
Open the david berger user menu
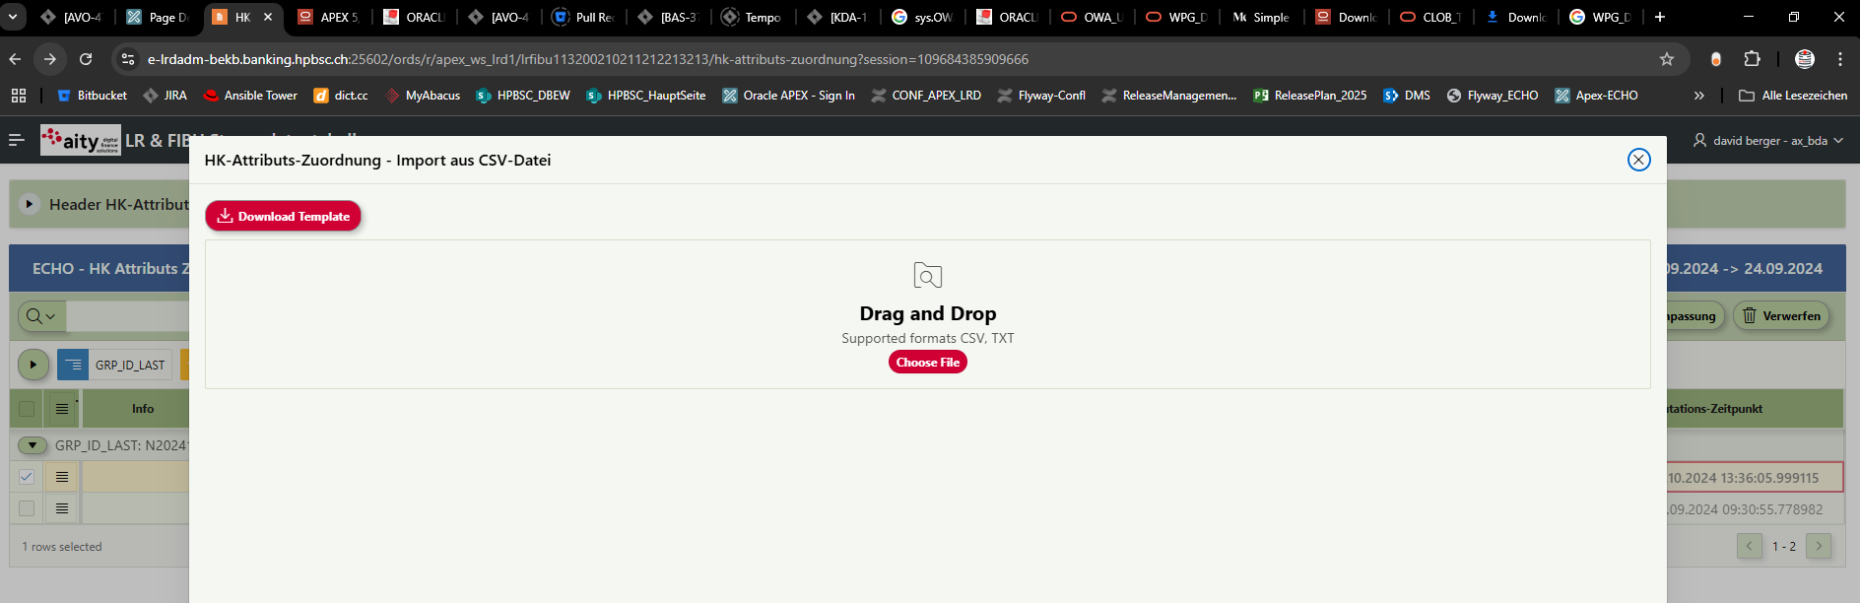tap(1767, 141)
